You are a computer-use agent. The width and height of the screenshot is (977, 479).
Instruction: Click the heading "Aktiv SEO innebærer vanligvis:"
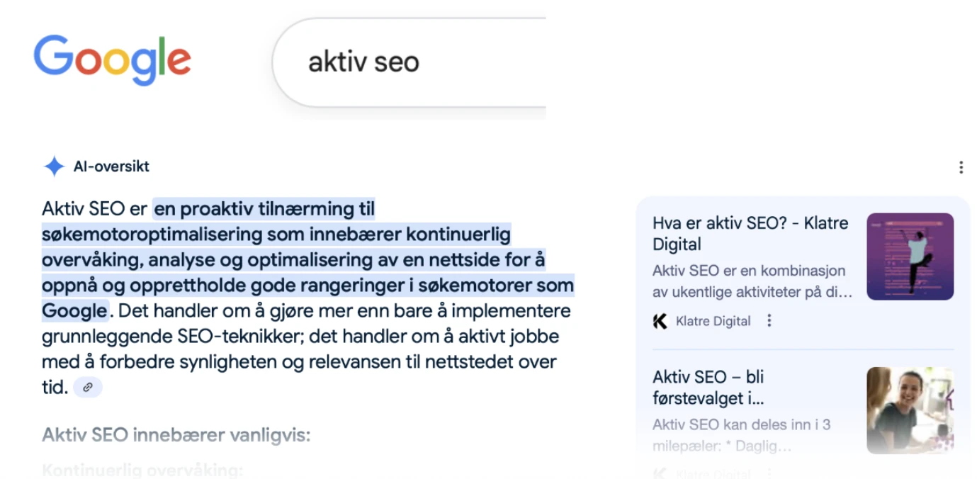click(176, 434)
